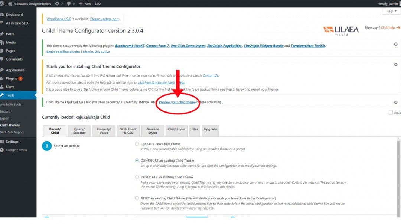Screen dimensions: 401x224
Task: Open SEO Data Import submenu item
Action: 12,132
